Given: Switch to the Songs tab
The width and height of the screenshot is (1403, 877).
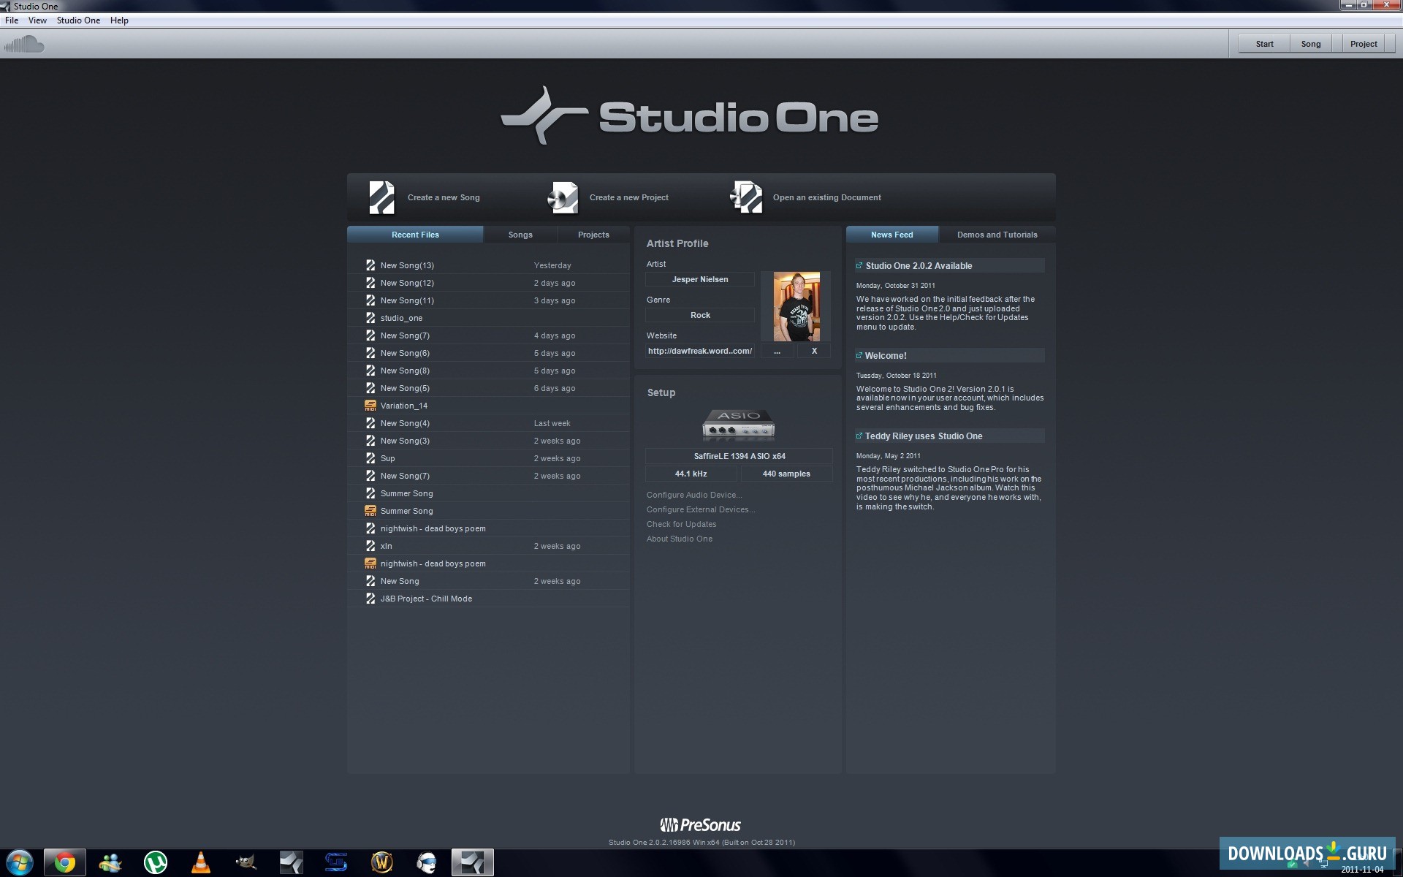Looking at the screenshot, I should pos(520,235).
